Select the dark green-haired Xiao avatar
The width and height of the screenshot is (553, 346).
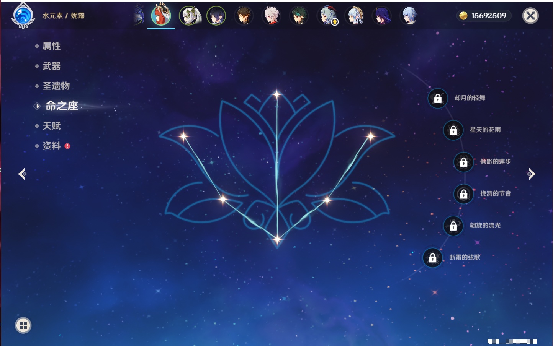(x=299, y=16)
